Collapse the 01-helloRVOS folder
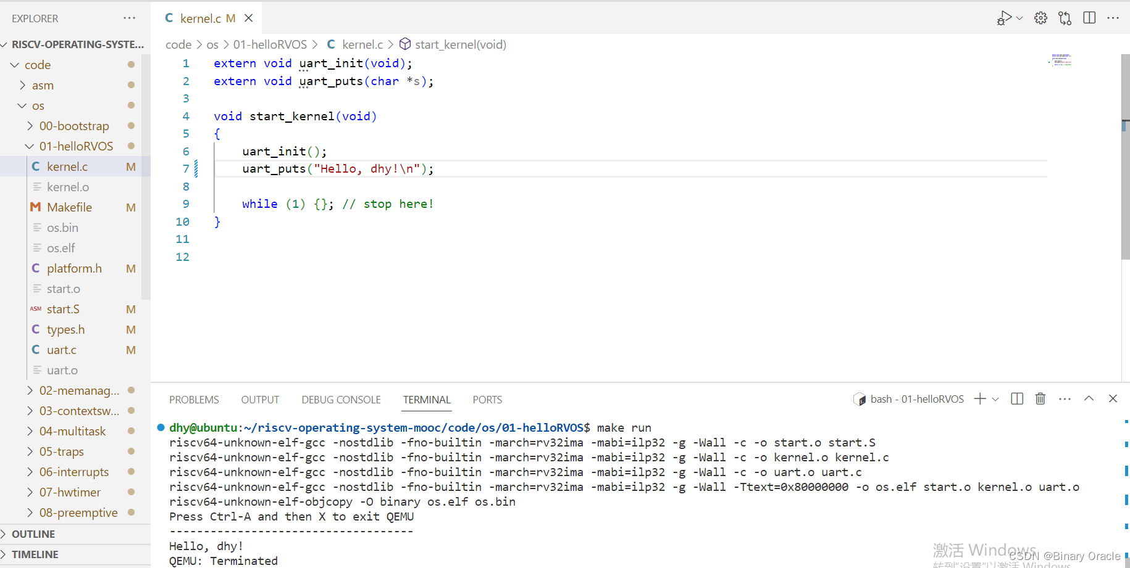Screen dimensions: 1130x568 tap(75, 146)
